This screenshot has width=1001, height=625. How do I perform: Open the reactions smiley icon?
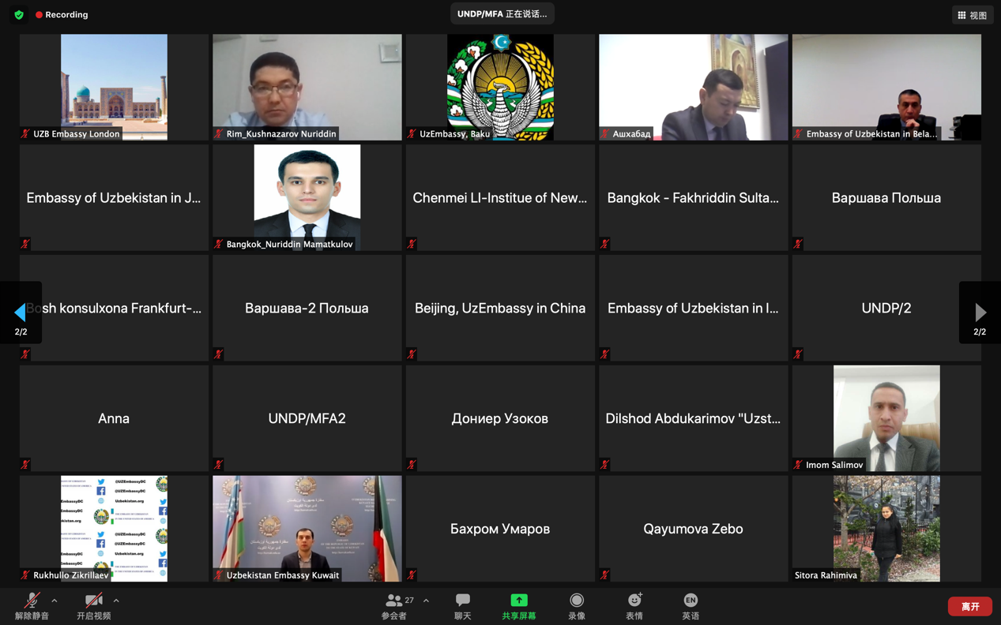pos(634,601)
